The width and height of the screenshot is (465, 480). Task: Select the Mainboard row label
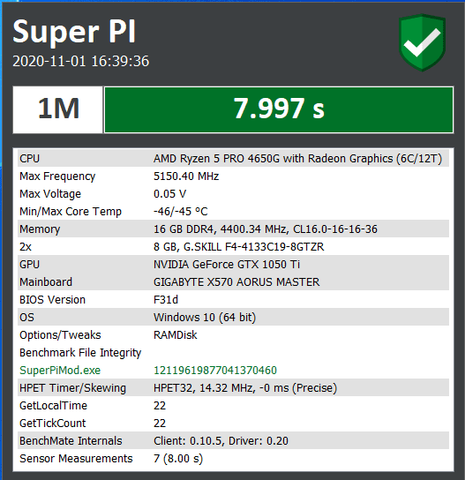tap(46, 282)
